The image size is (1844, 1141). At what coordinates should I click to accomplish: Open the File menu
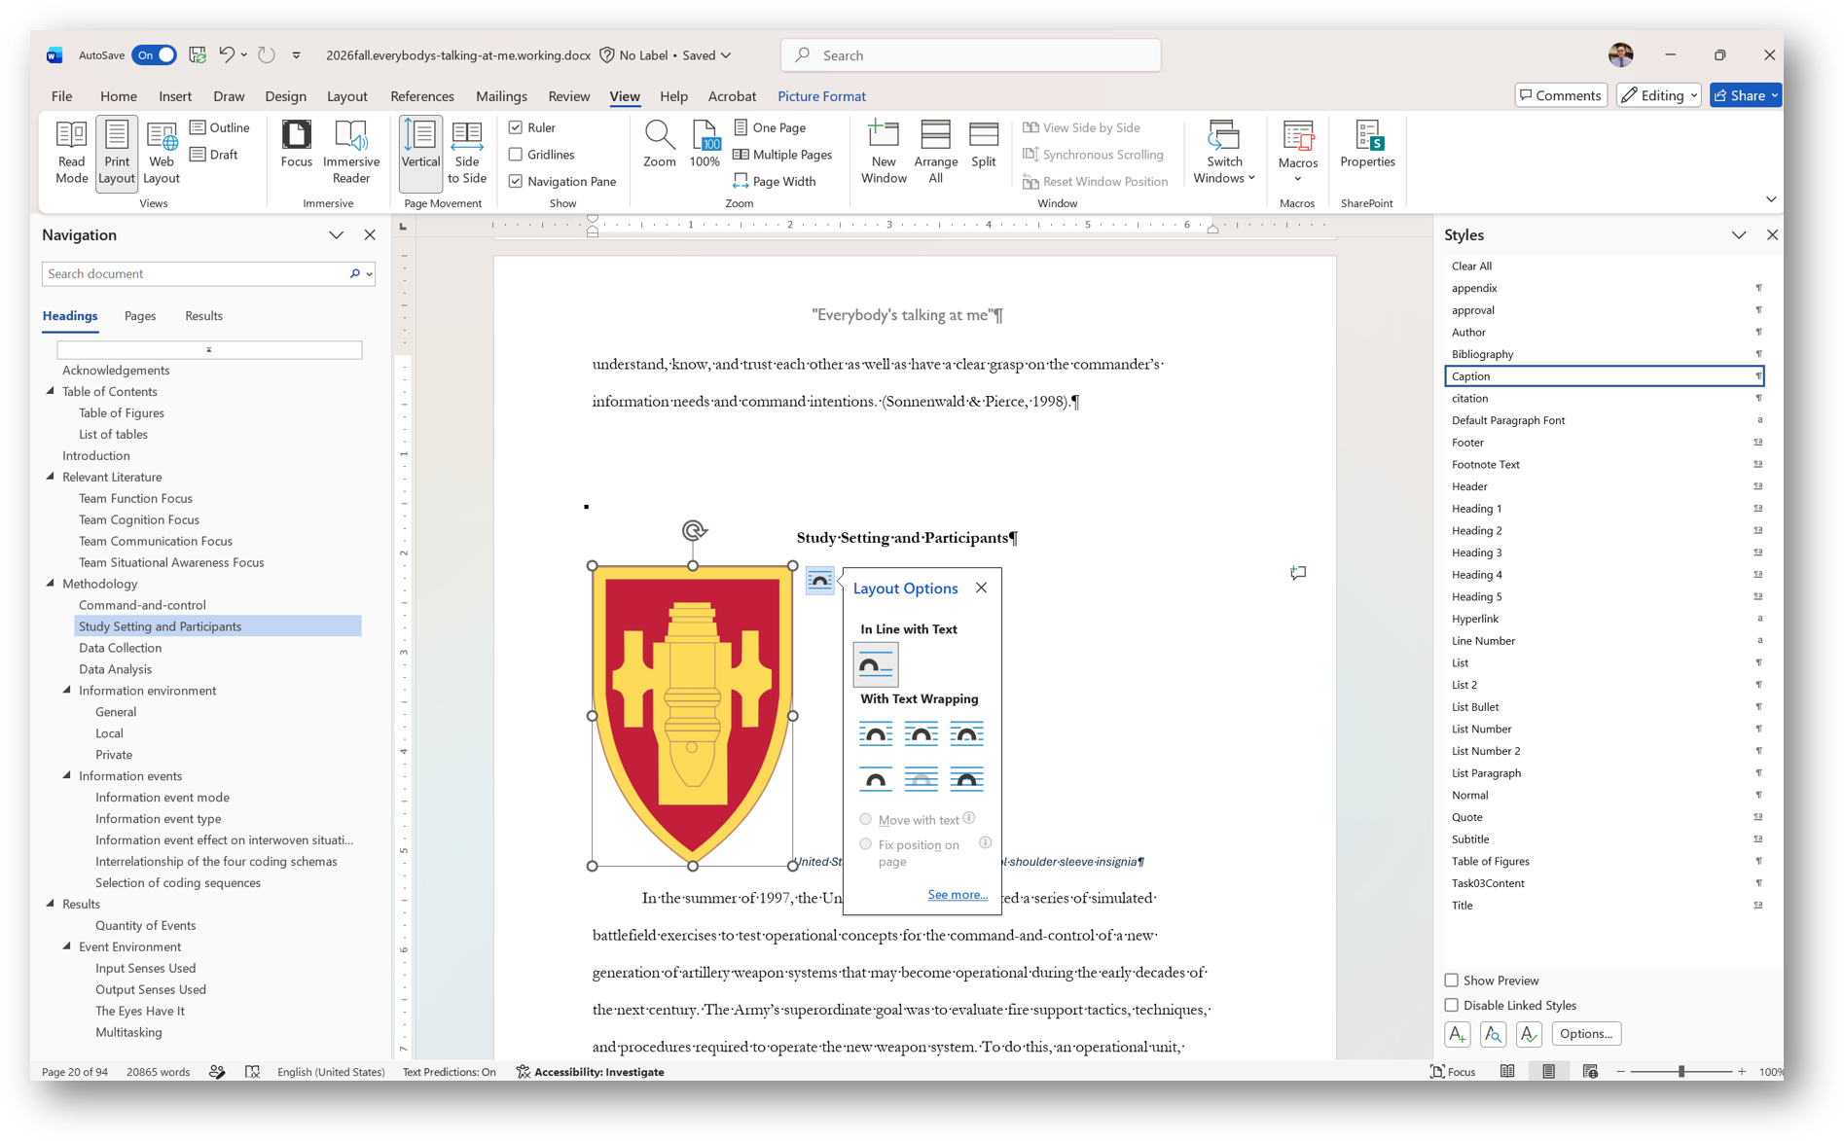click(x=61, y=96)
